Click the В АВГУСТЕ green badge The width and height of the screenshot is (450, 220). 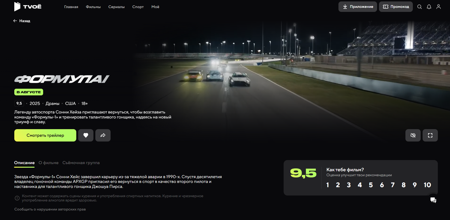click(x=29, y=92)
